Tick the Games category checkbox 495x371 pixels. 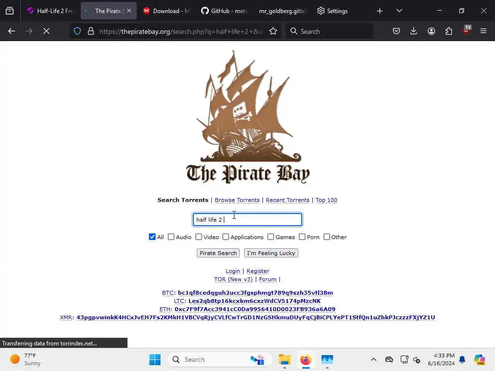(271, 237)
